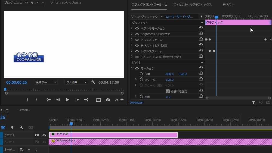This screenshot has width=272, height=153.
Task: Open フル画質 playback resolution dropdown
Action: [x=76, y=82]
